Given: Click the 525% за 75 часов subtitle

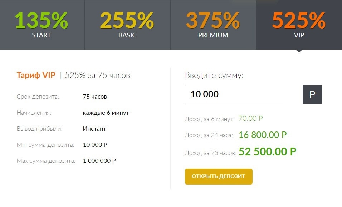Looking at the screenshot, I should pyautogui.click(x=97, y=76).
